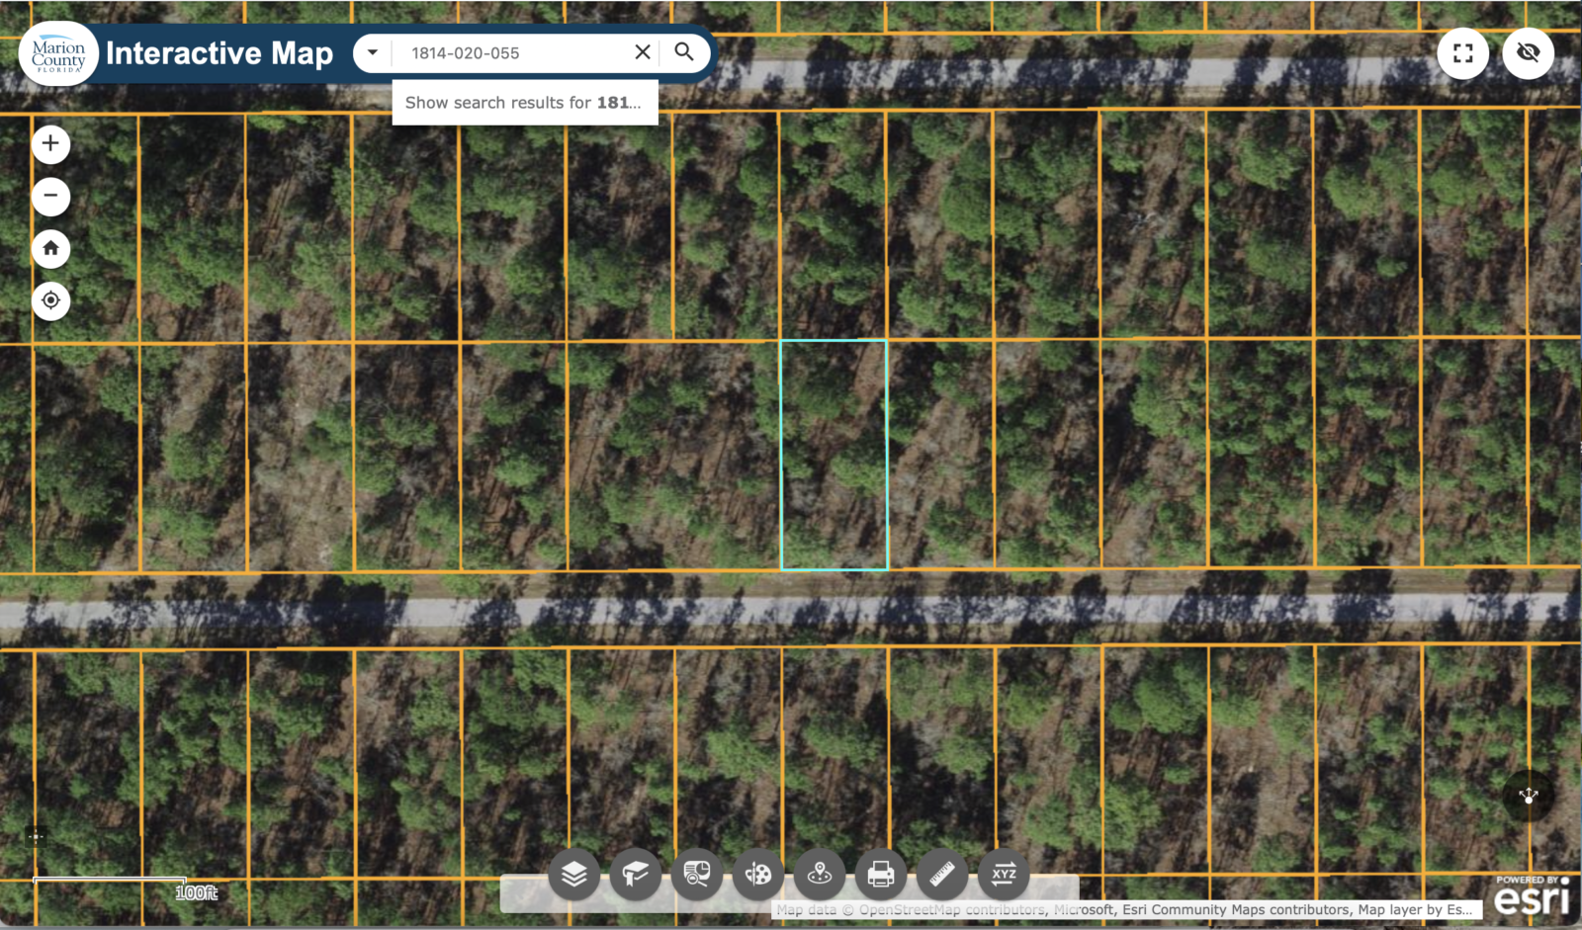Zoom out with the minus button

[x=50, y=197]
